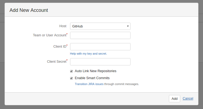
Task: Focus the Team or User Account field
Action: pyautogui.click(x=100, y=35)
